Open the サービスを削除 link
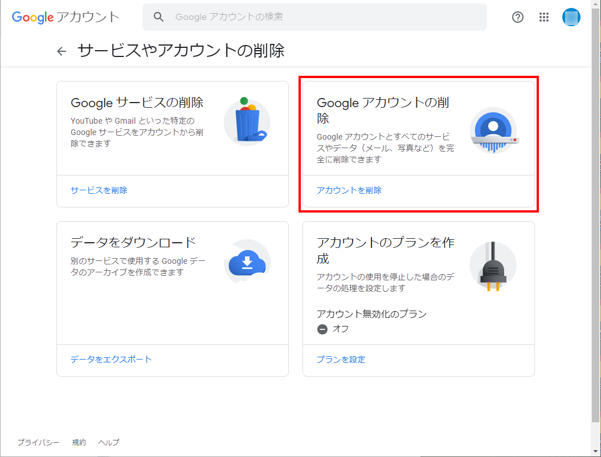 tap(99, 190)
